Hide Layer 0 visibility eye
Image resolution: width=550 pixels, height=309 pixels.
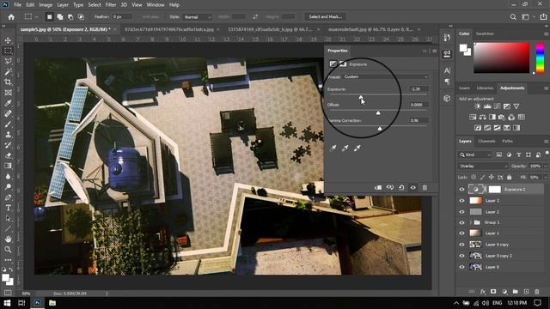click(461, 267)
